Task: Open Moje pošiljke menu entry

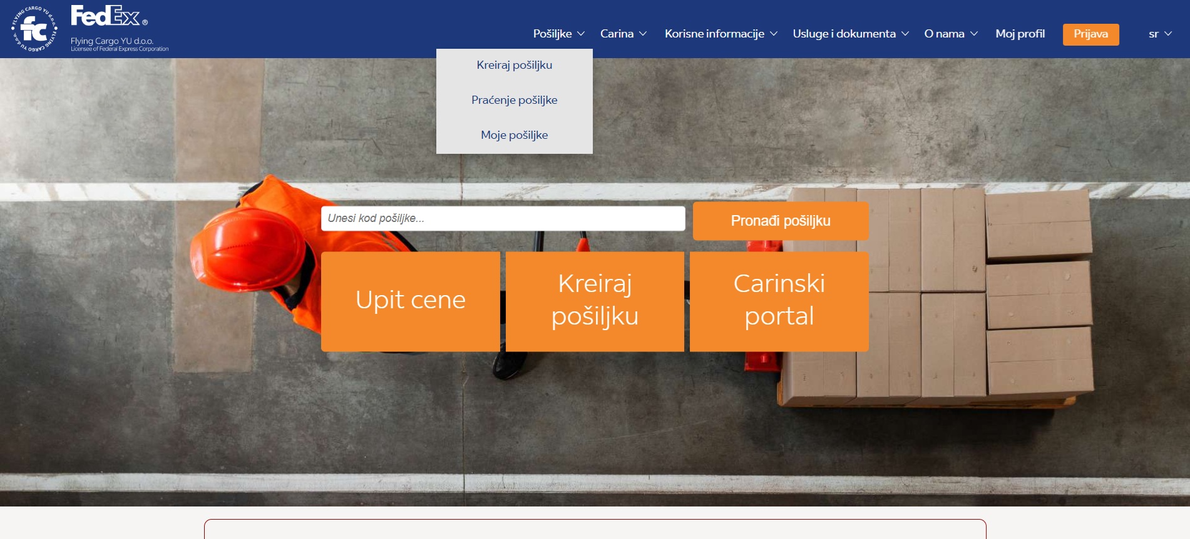Action: (x=514, y=135)
